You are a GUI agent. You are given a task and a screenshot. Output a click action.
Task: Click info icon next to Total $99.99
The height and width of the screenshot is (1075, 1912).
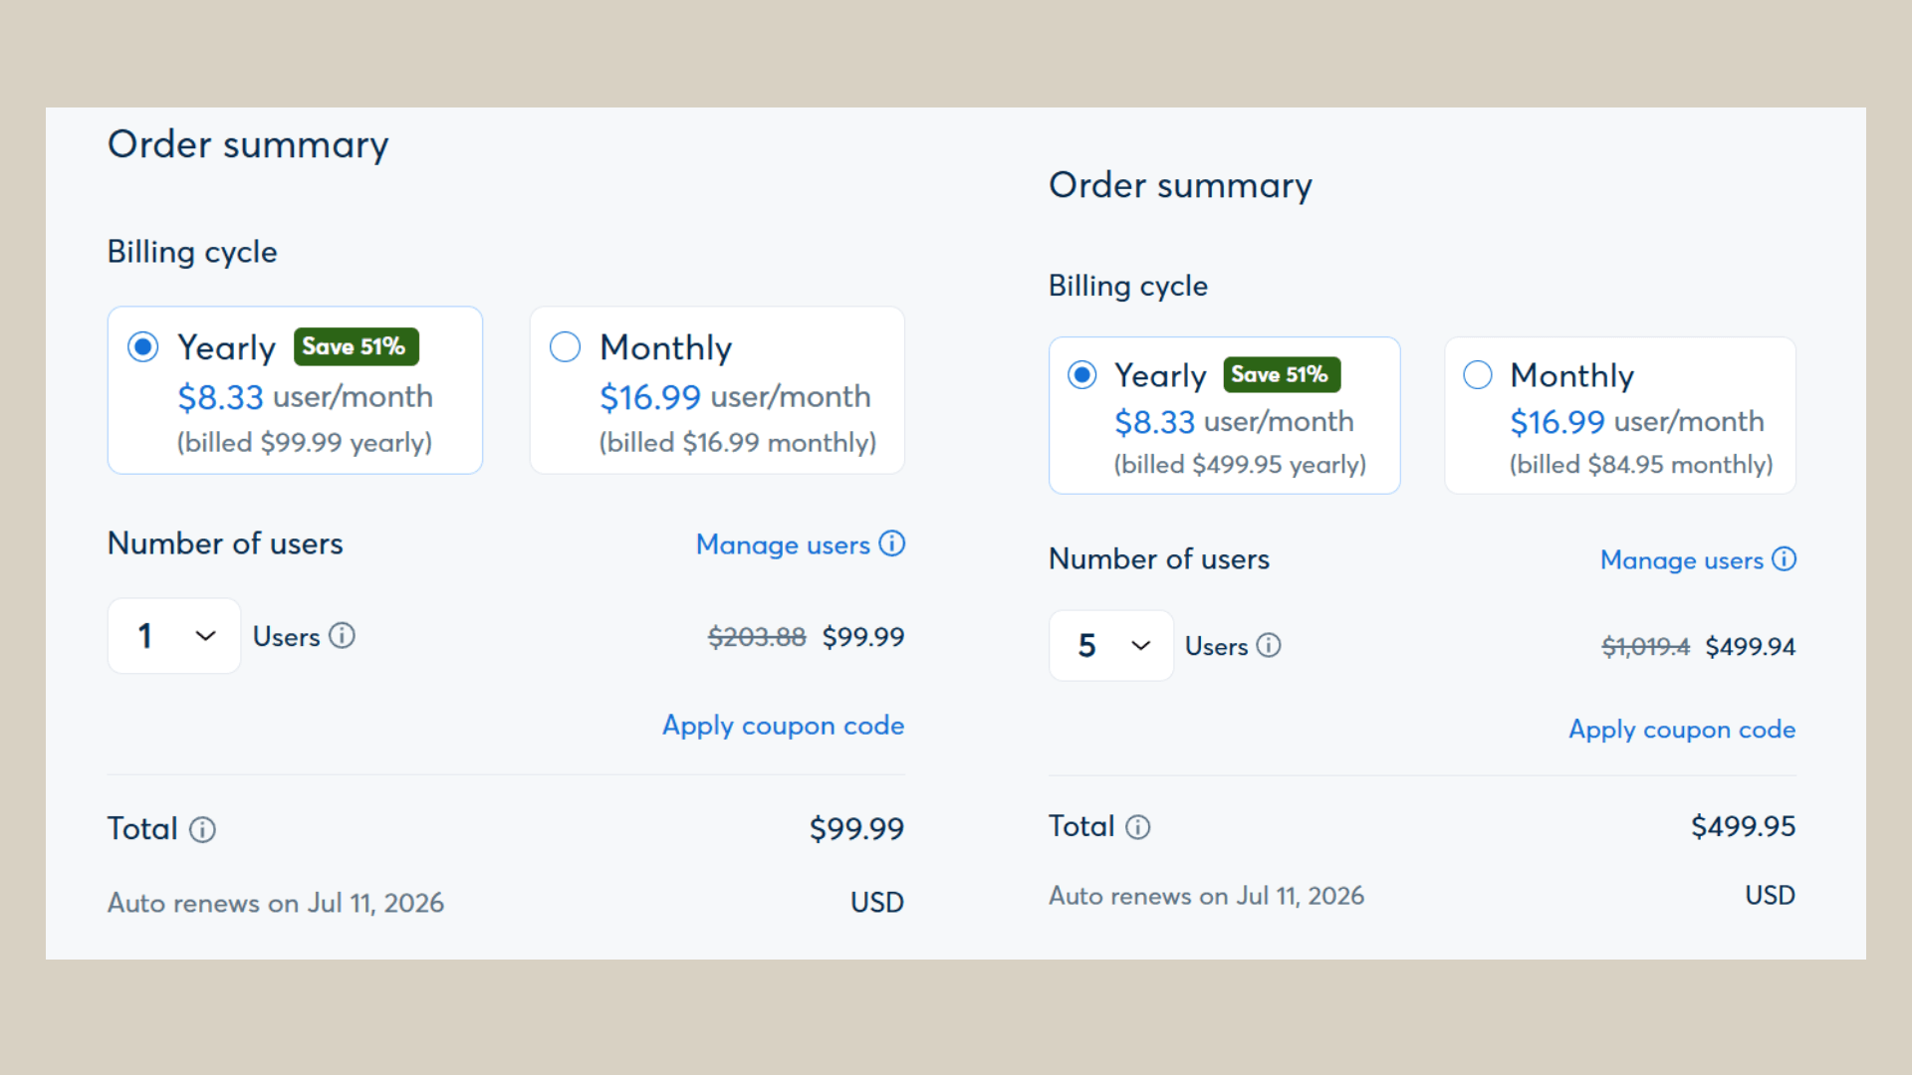pyautogui.click(x=202, y=829)
